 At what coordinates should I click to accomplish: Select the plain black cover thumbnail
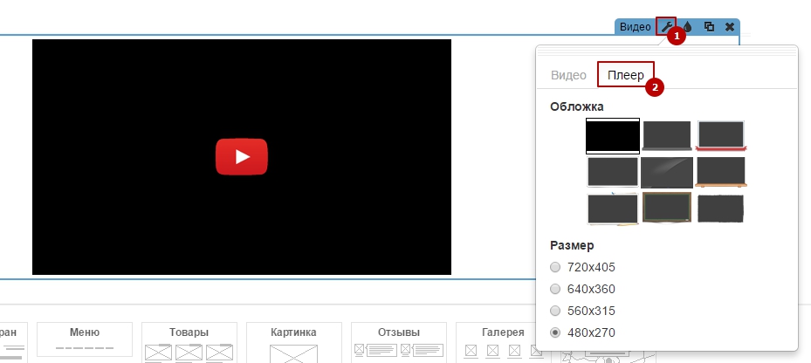612,136
